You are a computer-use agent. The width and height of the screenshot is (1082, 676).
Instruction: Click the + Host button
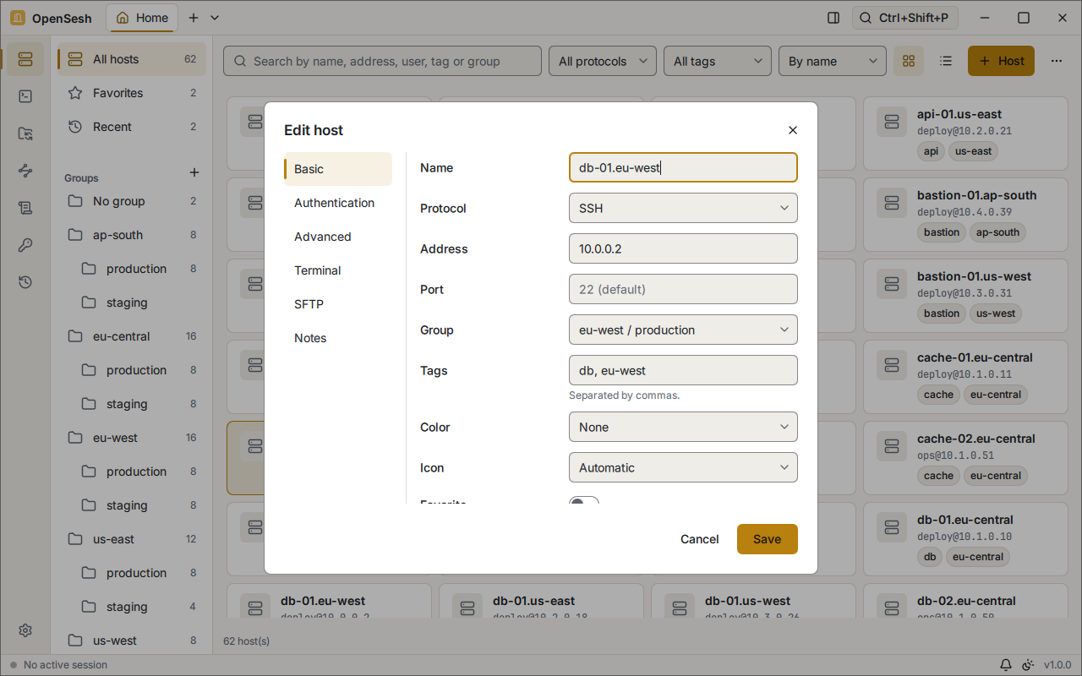[1001, 61]
